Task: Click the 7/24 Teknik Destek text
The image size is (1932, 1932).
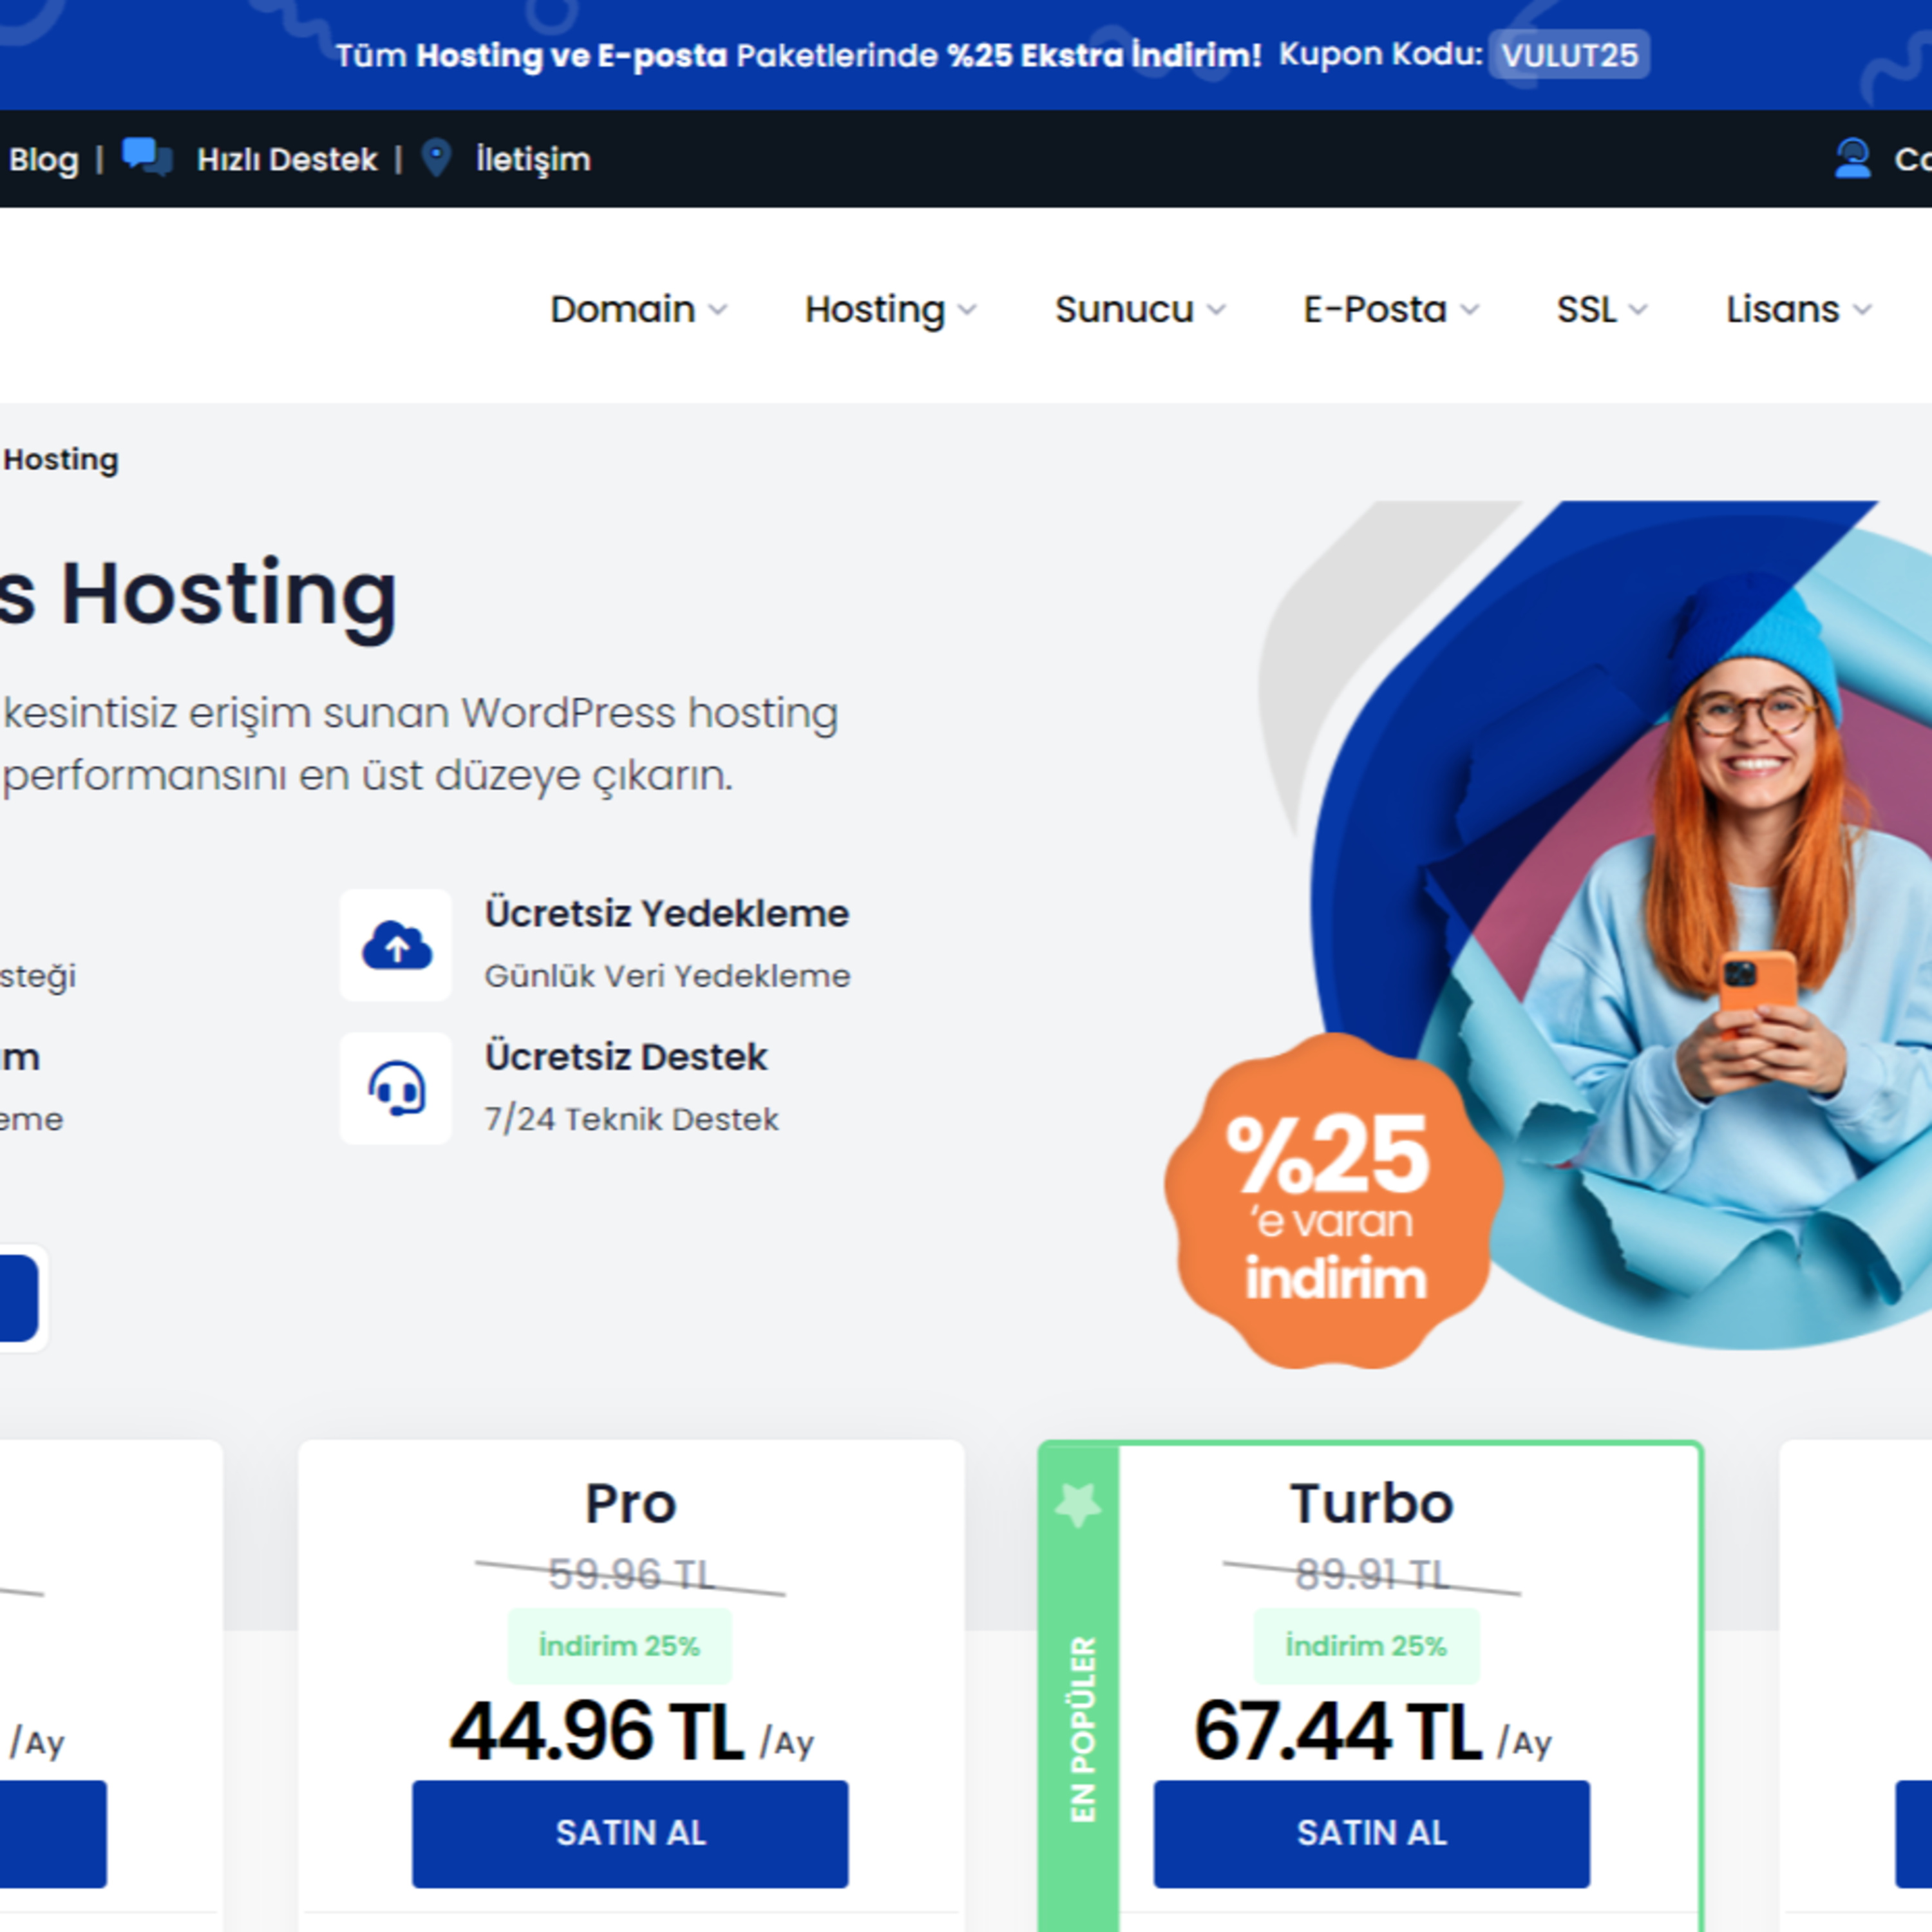Action: pos(631,1119)
